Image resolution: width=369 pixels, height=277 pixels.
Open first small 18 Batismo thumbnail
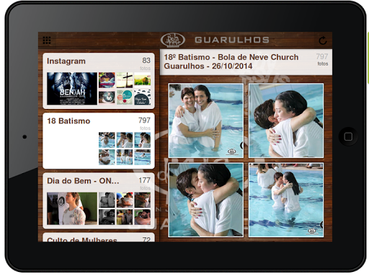click(x=107, y=140)
